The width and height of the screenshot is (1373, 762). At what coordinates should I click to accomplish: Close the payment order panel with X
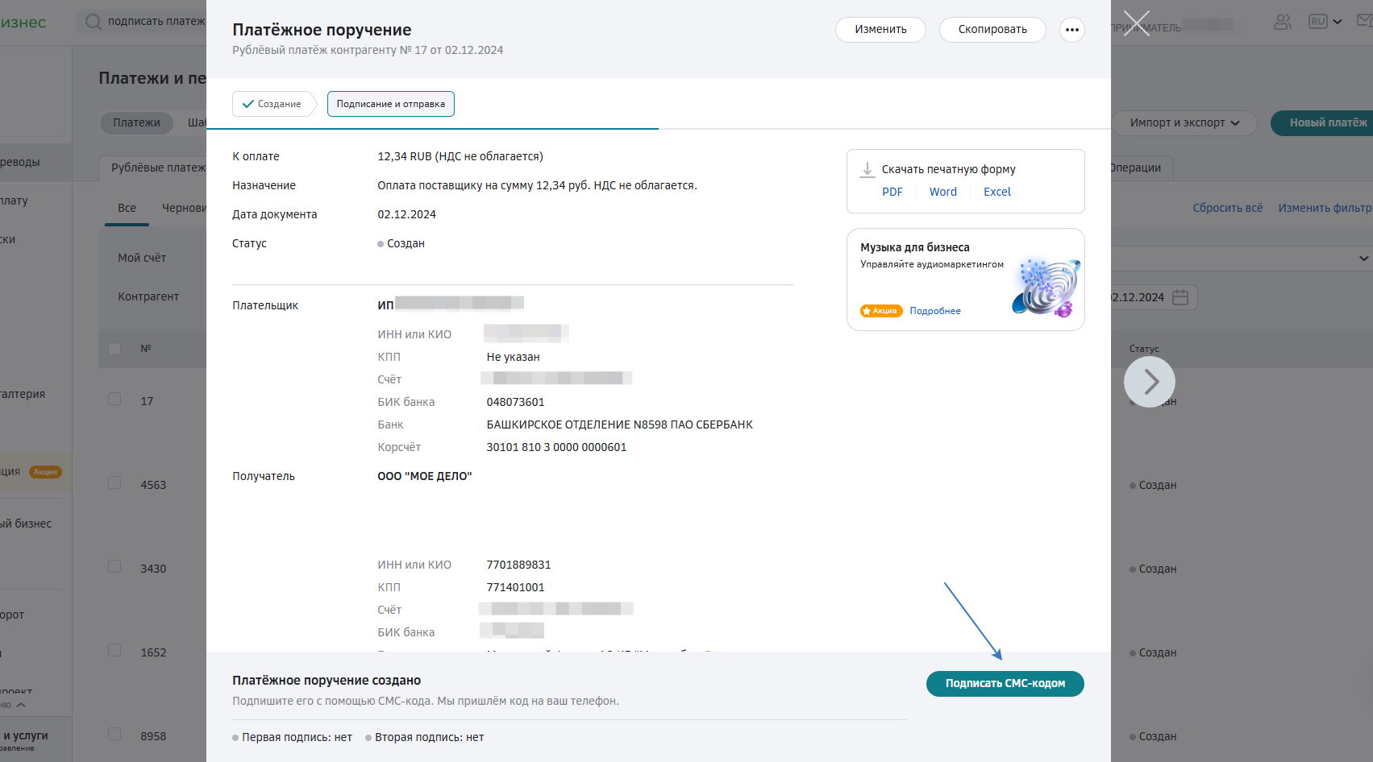coord(1136,23)
